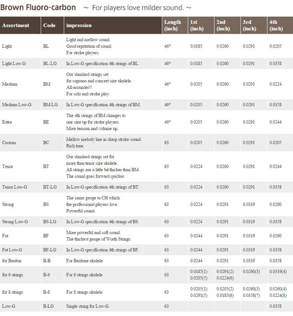Screen dimensions: 293x316
Task: Select the BC code for Custom
Action: tap(46, 143)
